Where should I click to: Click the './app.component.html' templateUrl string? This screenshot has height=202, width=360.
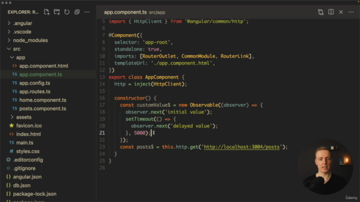(x=181, y=63)
